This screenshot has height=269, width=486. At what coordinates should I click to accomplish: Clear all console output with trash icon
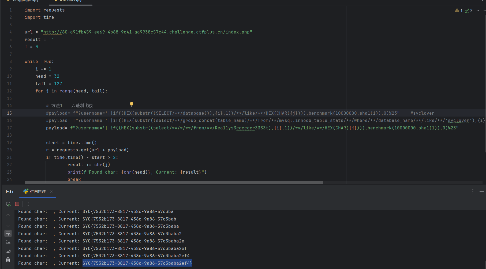click(x=8, y=260)
